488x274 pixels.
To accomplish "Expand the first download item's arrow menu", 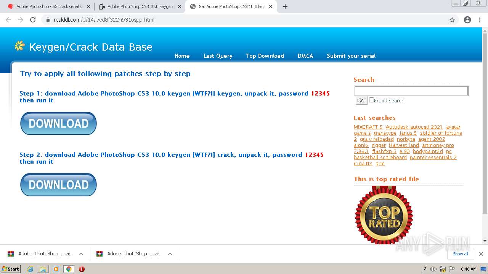I will point(81,254).
